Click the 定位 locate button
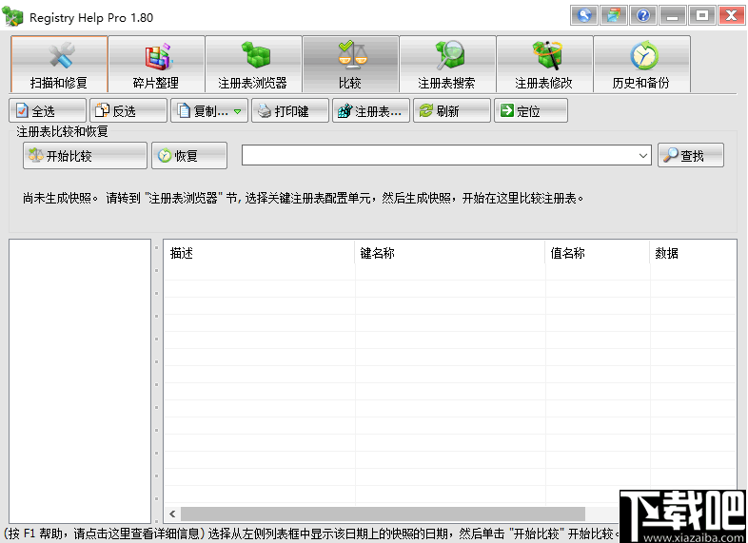 531,110
